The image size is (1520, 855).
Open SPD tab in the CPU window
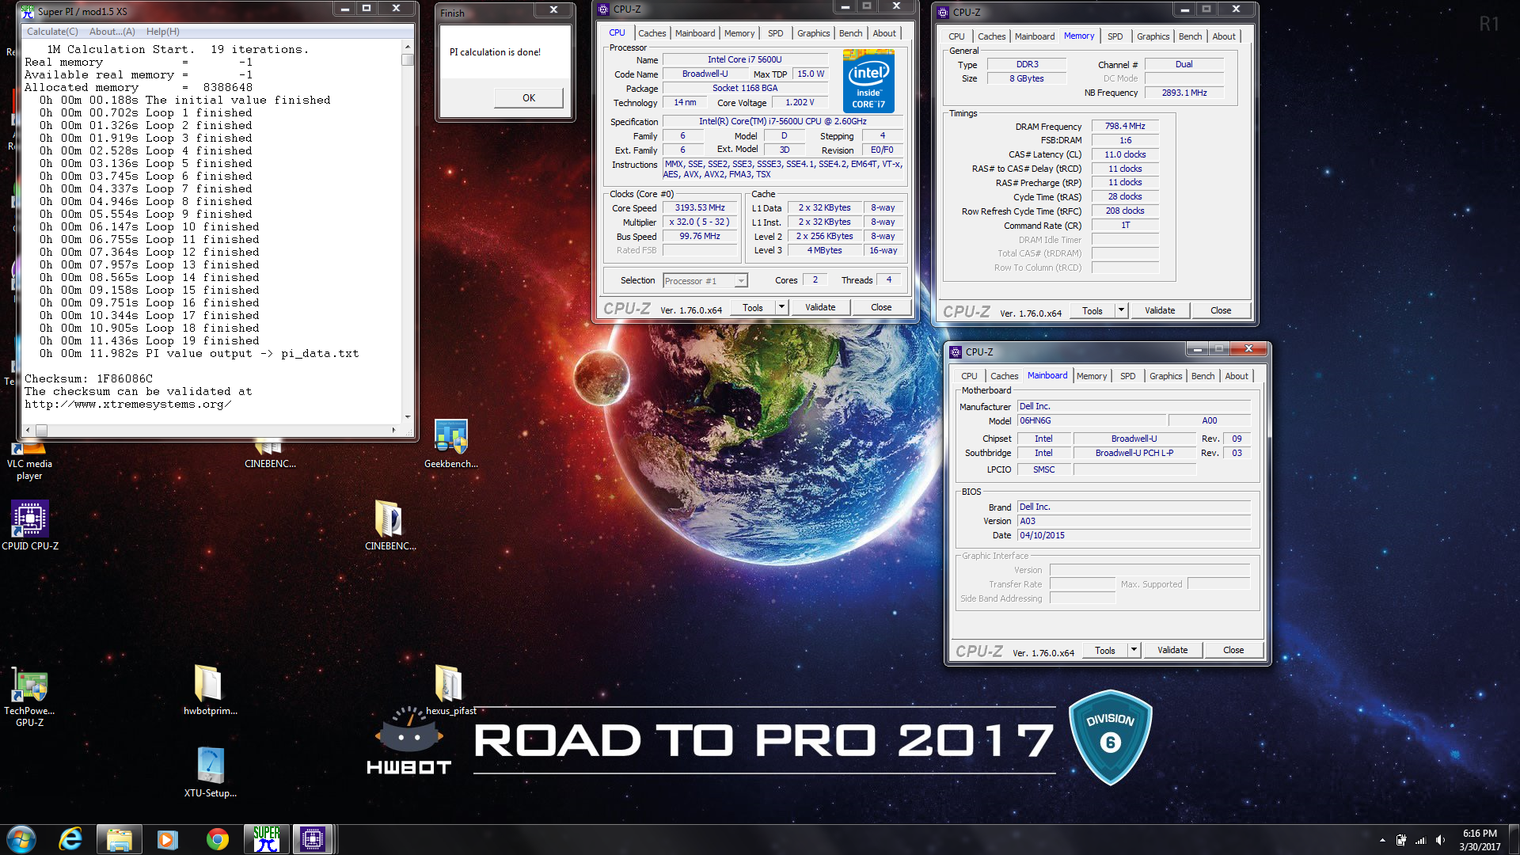click(776, 33)
